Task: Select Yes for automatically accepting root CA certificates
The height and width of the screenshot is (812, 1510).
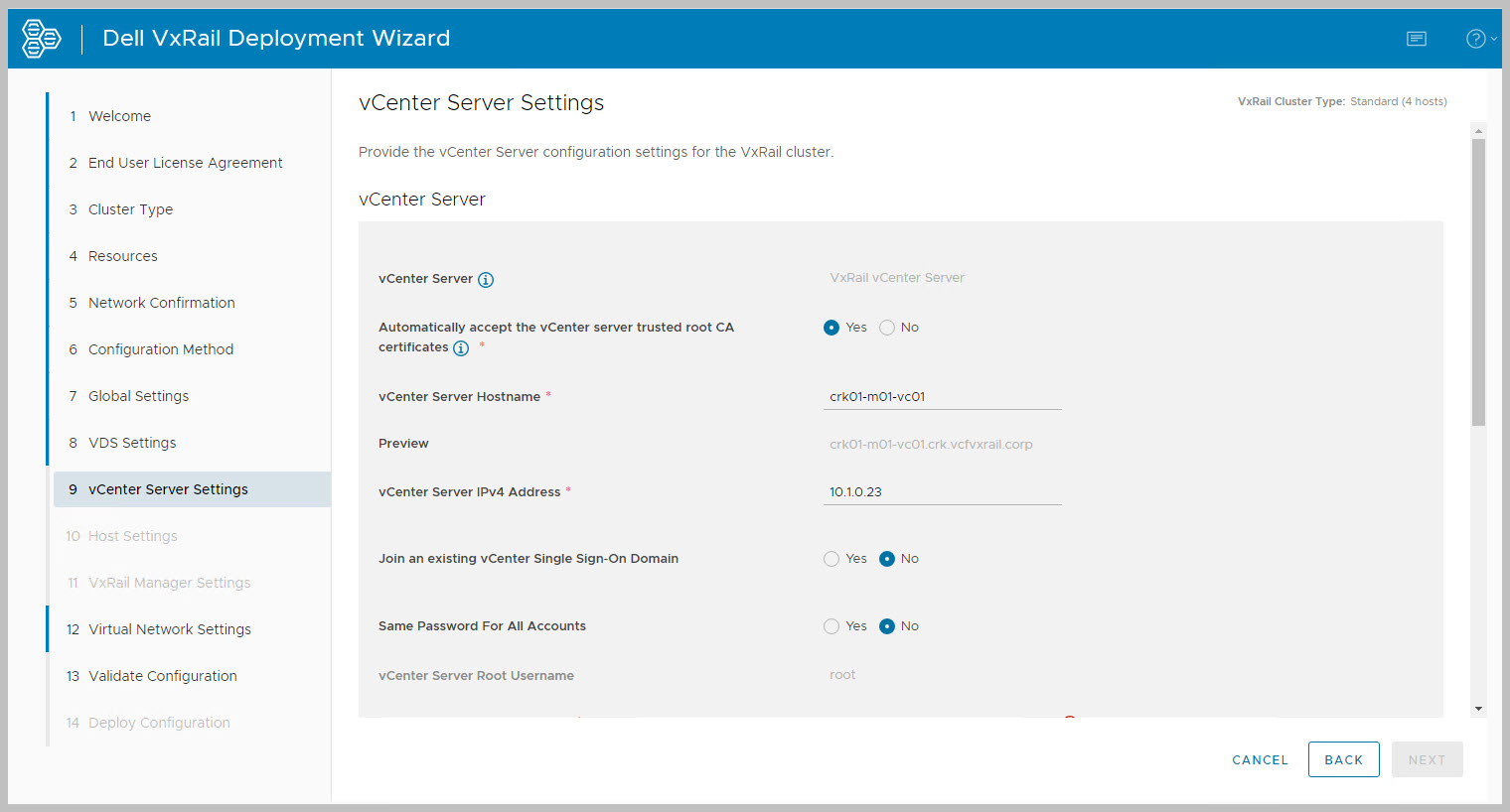Action: (x=831, y=328)
